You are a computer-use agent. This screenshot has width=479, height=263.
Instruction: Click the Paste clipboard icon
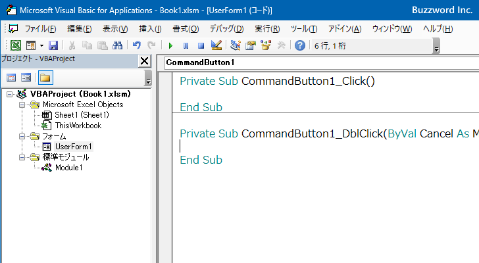click(x=103, y=45)
